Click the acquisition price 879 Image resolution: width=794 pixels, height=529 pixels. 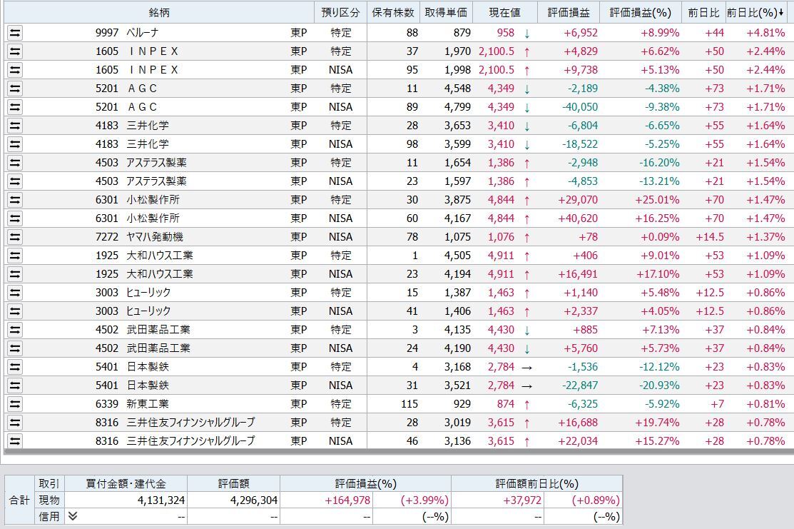(x=462, y=33)
